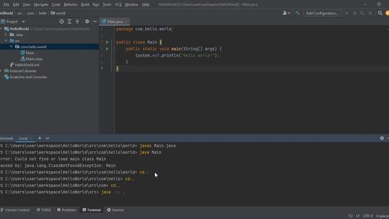
Task: Click the 4 spaces indent indicator
Action: point(382,216)
